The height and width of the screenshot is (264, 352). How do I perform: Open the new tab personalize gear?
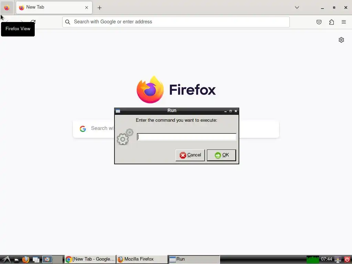click(x=341, y=40)
